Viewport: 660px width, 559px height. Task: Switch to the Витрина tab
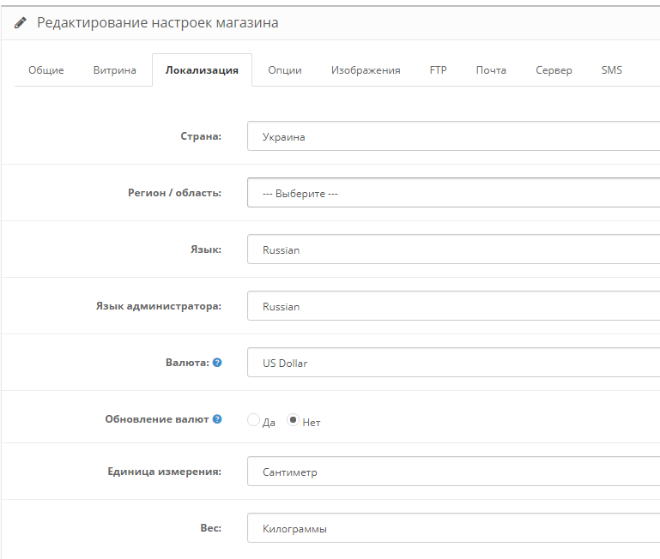(x=115, y=70)
